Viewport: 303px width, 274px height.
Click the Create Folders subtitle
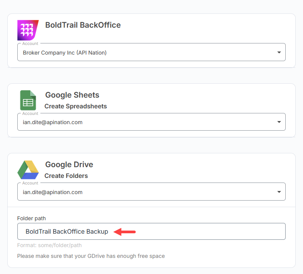coord(66,176)
